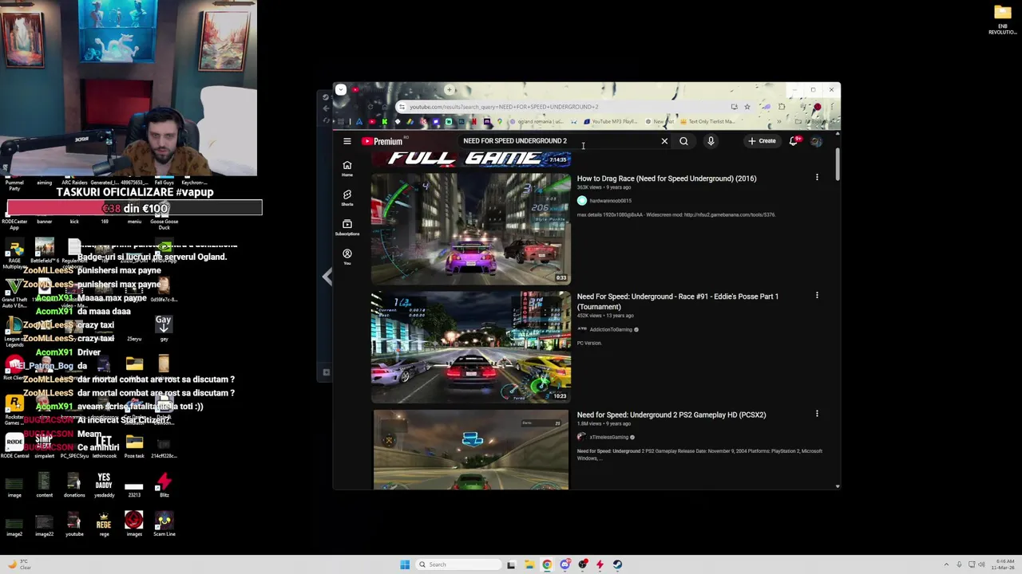Open the Text Only Tierlist bookmark
This screenshot has height=574, width=1022.
point(707,122)
